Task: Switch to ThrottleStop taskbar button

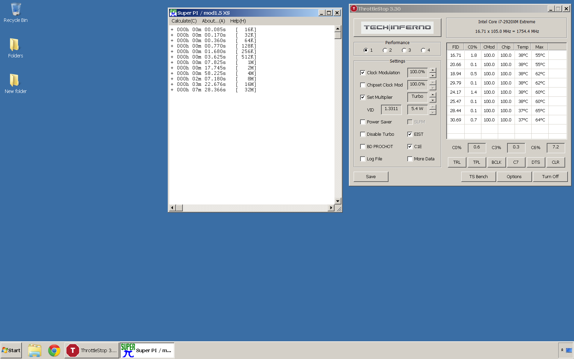Action: [92, 350]
